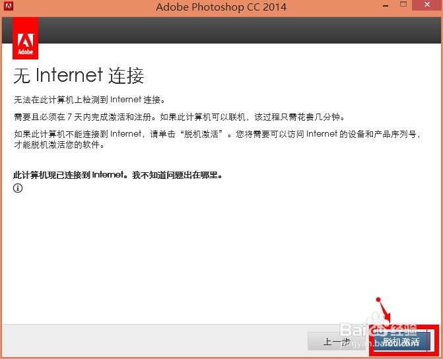Maximize the Photoshop CC 2014 window
The height and width of the screenshot is (359, 443).
pos(403,5)
